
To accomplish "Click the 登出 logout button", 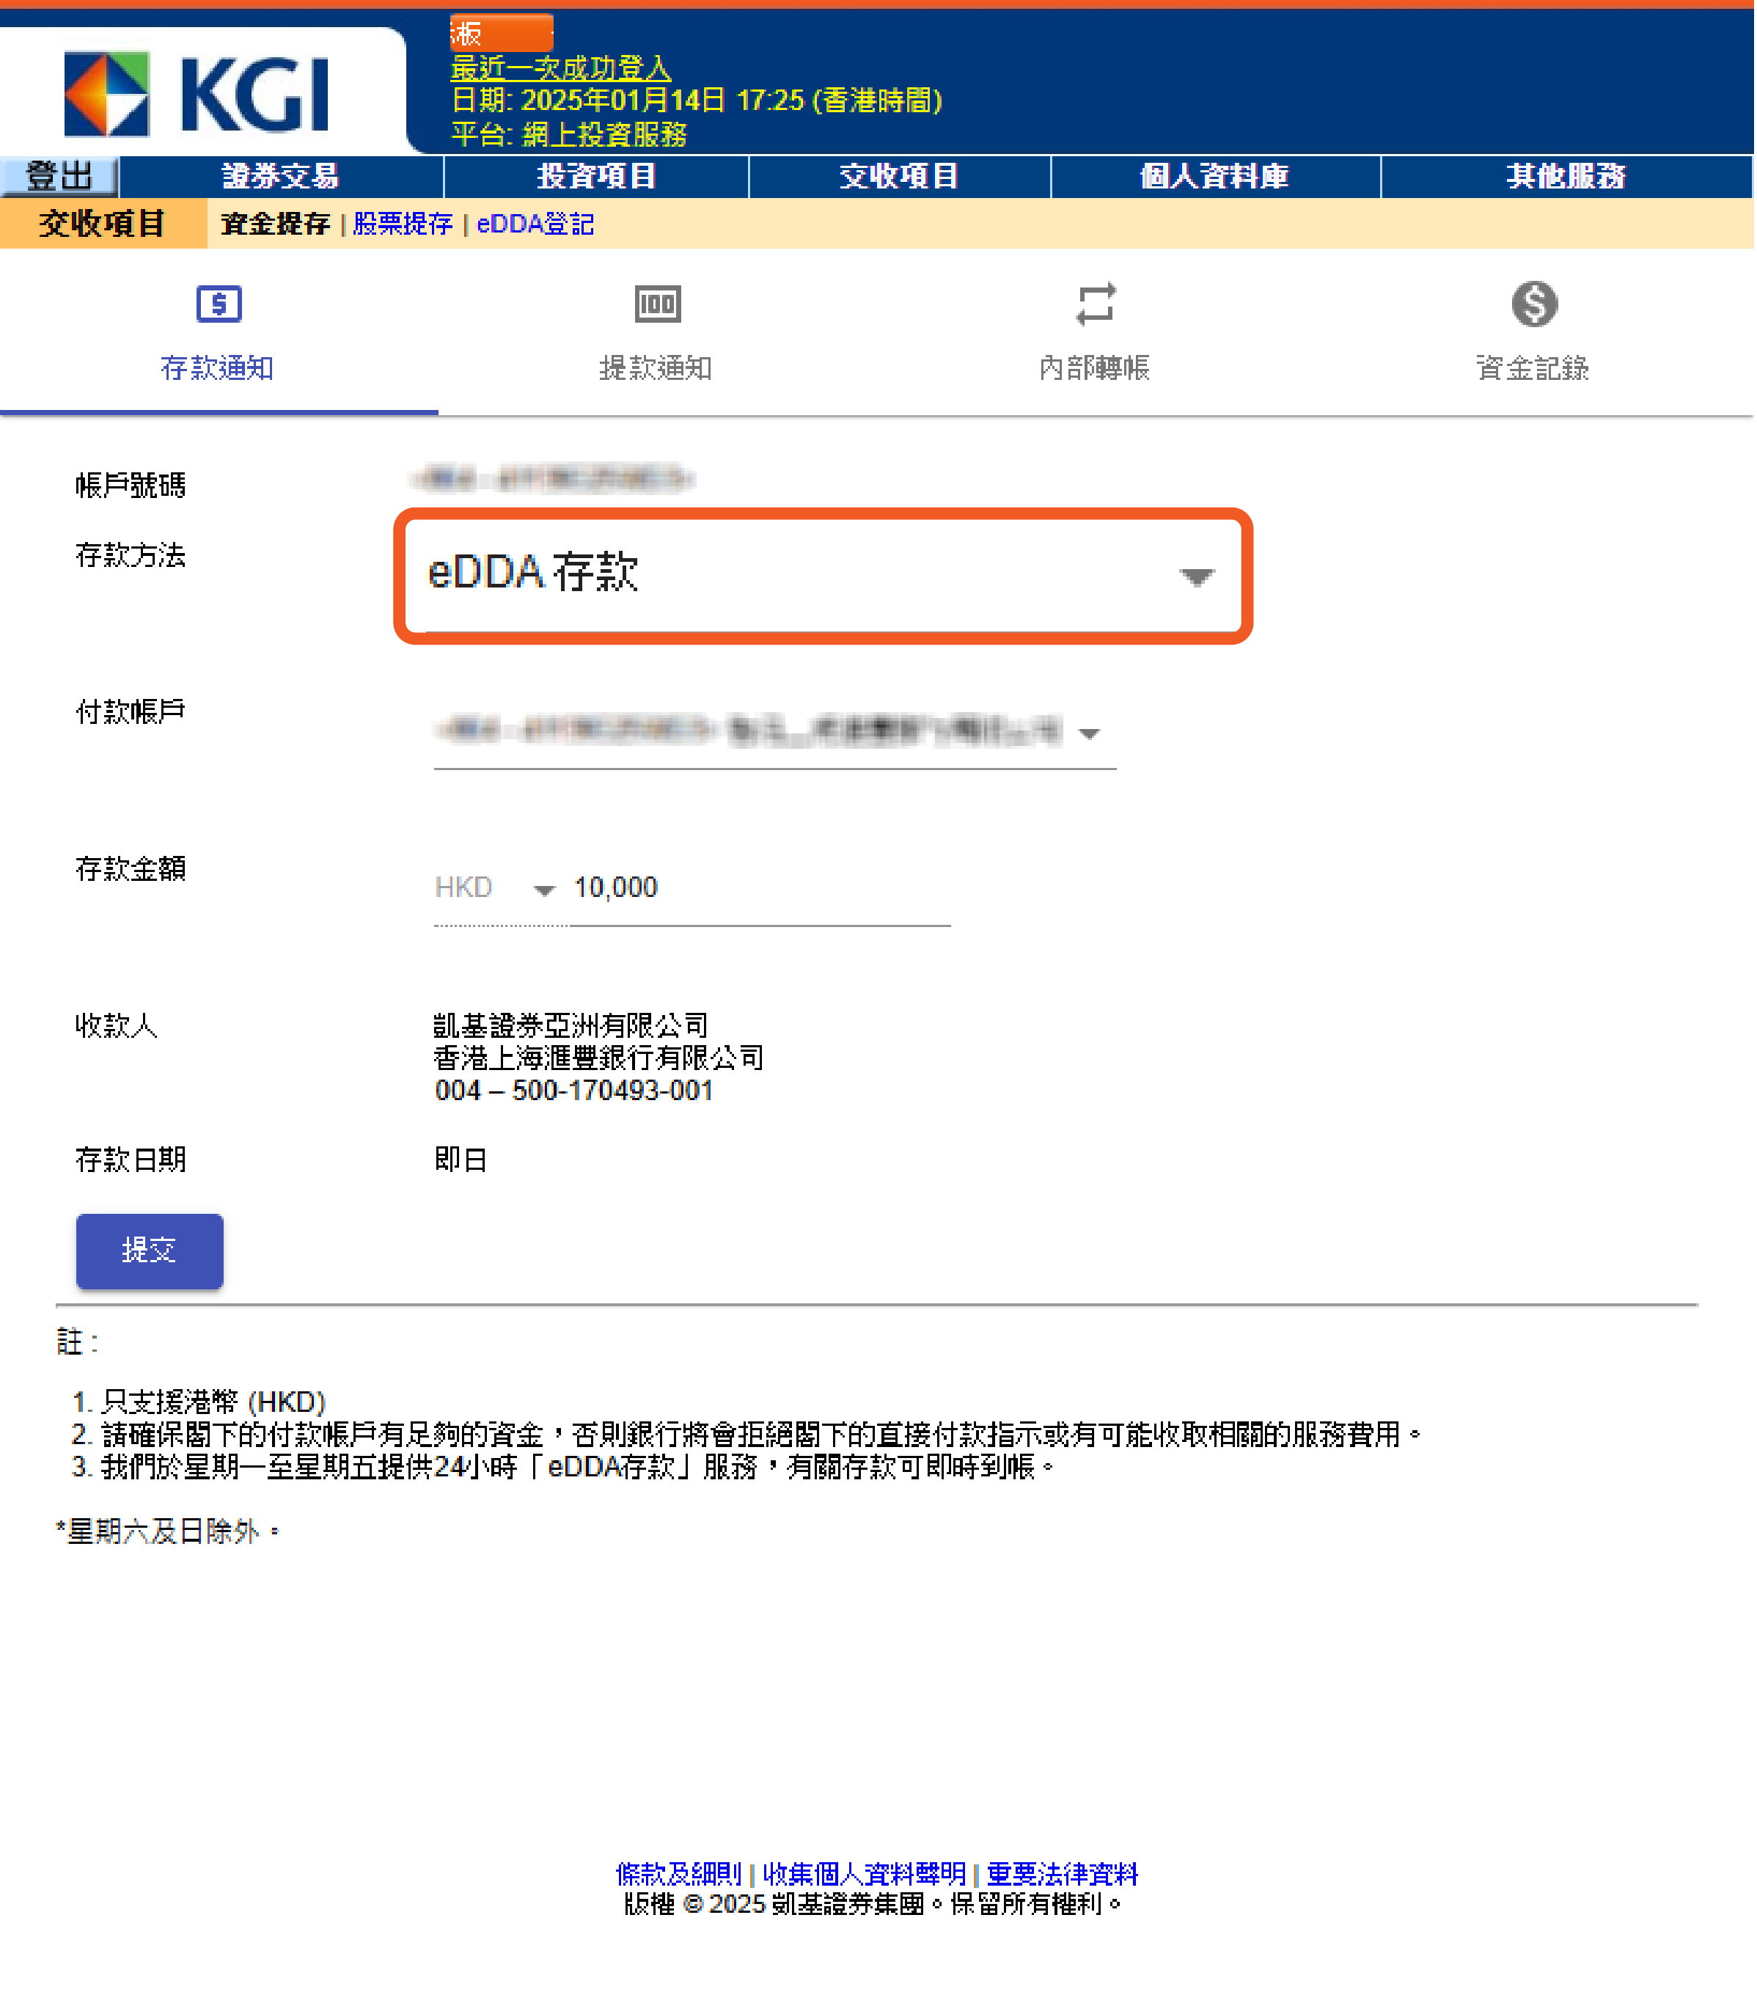I will click(60, 177).
